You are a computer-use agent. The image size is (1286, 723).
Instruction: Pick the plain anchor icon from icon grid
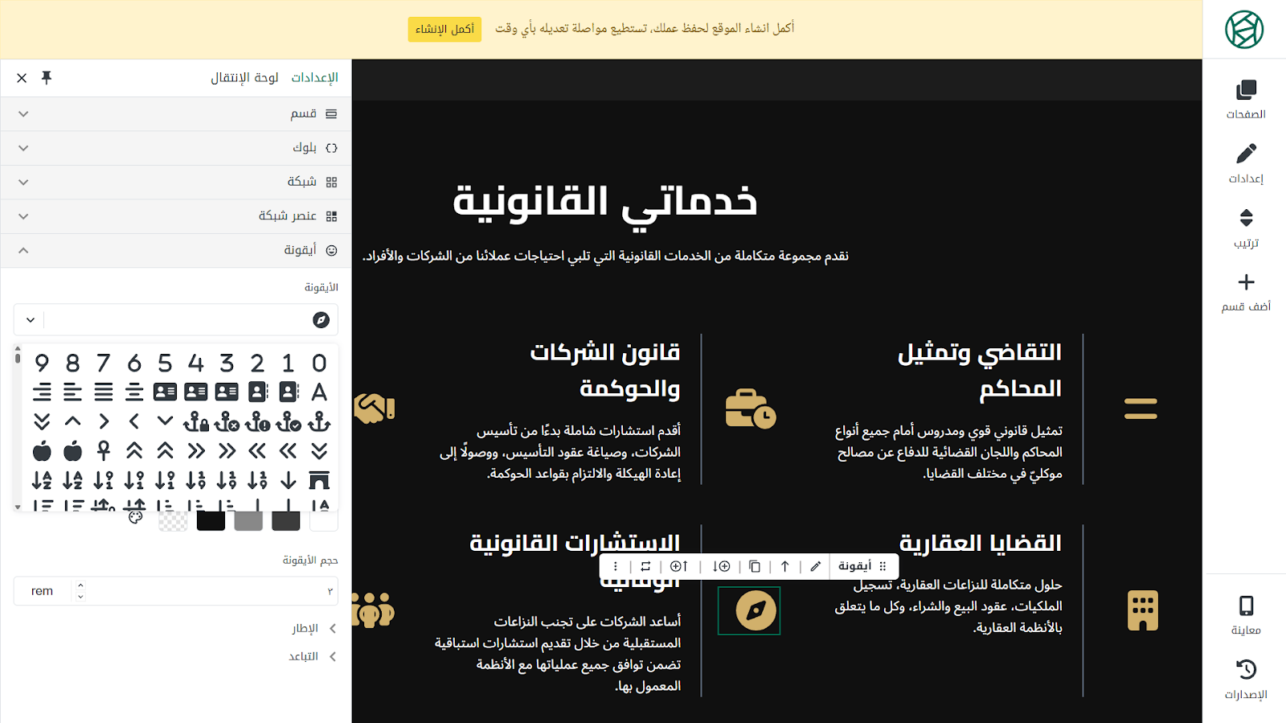[x=319, y=421]
